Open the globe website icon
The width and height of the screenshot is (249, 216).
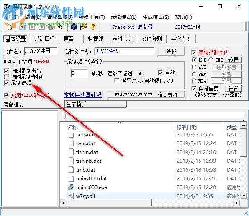[74, 27]
